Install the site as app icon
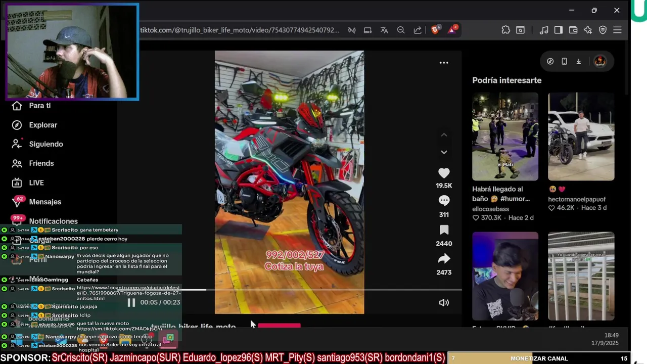 coord(368,30)
